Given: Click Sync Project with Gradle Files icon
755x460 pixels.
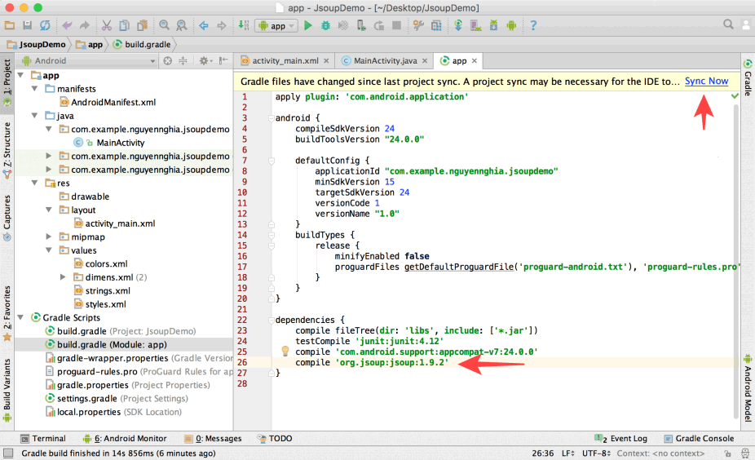Looking at the screenshot, I should coord(458,25).
